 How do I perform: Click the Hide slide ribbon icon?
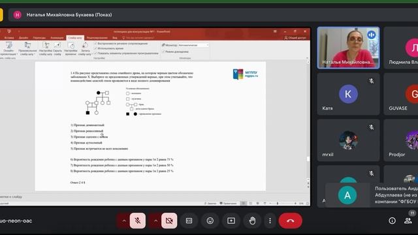click(57, 49)
